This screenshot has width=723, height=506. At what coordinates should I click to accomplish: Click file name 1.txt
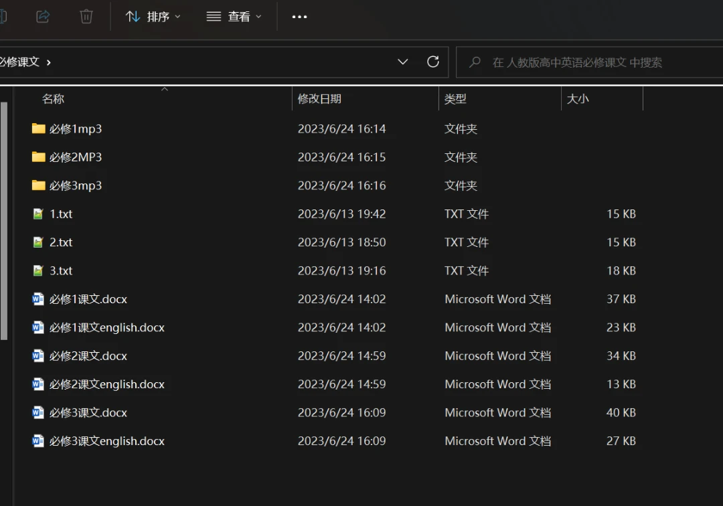click(x=61, y=214)
